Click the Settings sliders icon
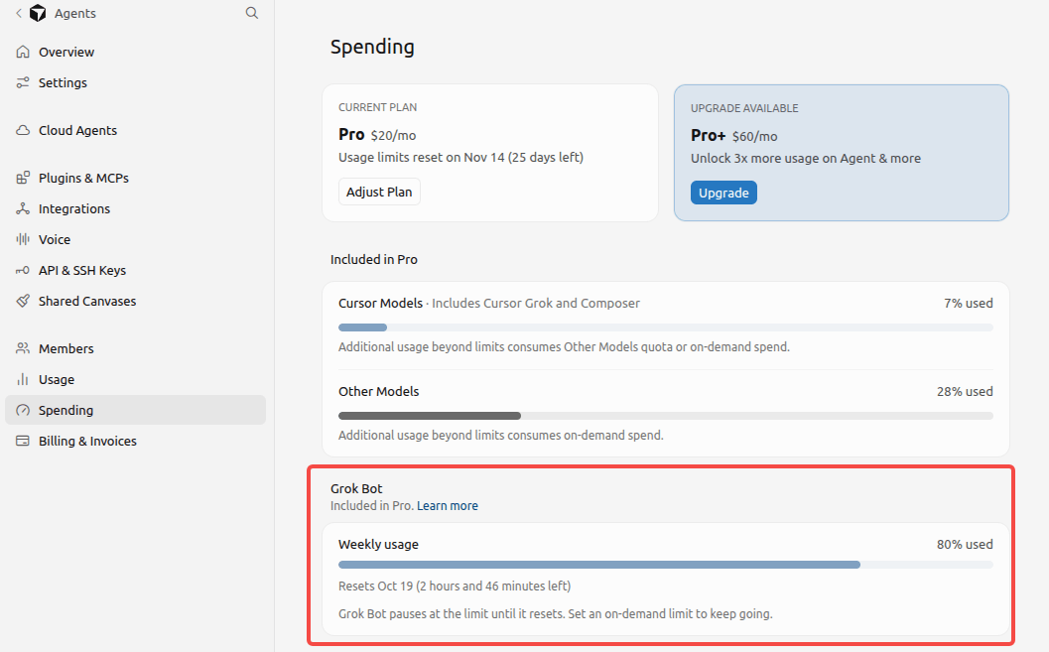 click(23, 82)
